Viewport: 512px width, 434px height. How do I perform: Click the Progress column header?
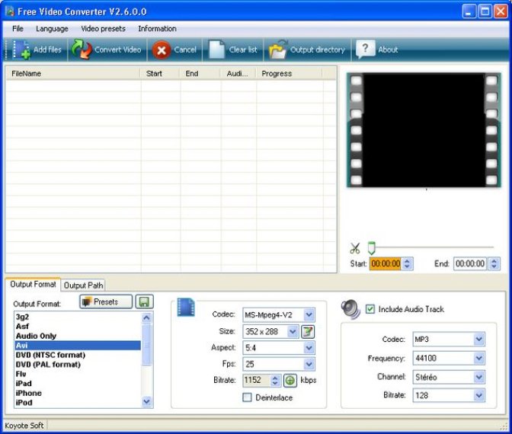[x=290, y=73]
